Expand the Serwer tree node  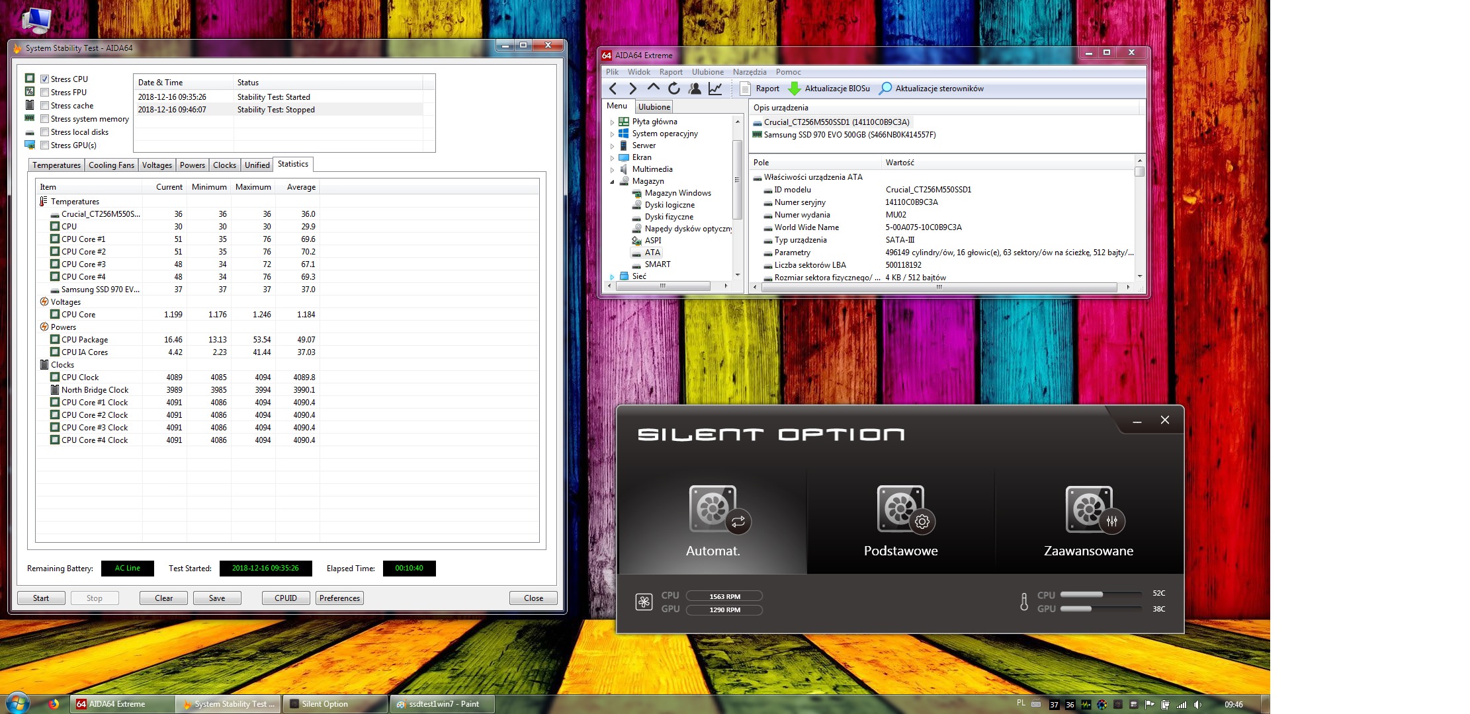tap(612, 146)
